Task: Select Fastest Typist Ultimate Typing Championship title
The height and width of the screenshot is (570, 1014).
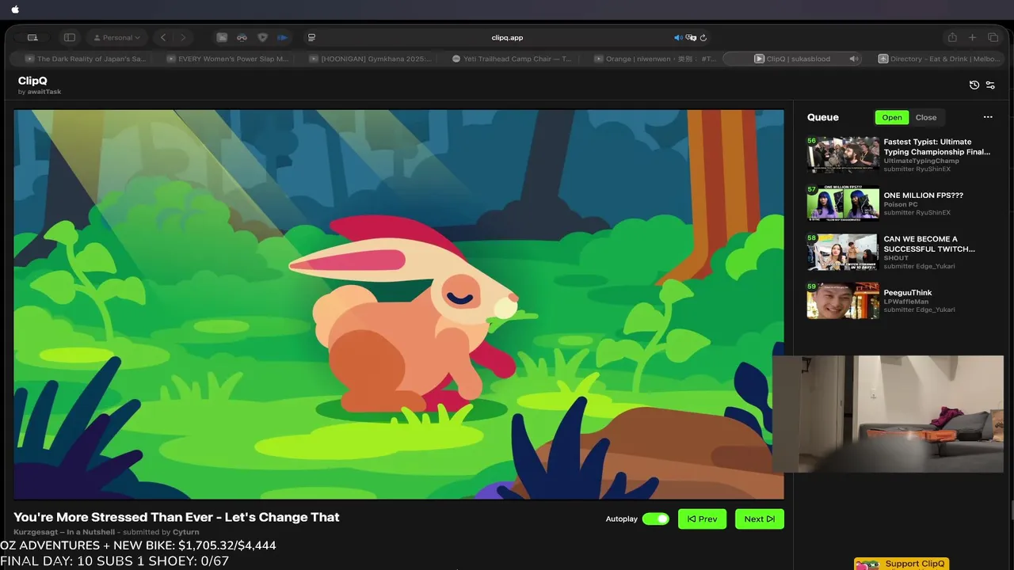Action: click(937, 146)
